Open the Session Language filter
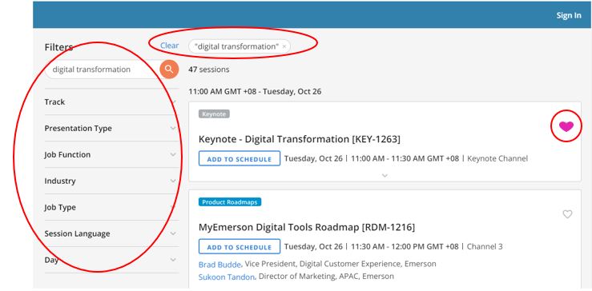Viewport: 592px width, 291px height. (111, 233)
